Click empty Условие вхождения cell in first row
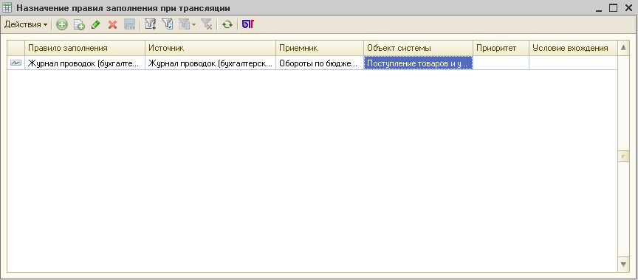The image size is (638, 280). point(573,63)
